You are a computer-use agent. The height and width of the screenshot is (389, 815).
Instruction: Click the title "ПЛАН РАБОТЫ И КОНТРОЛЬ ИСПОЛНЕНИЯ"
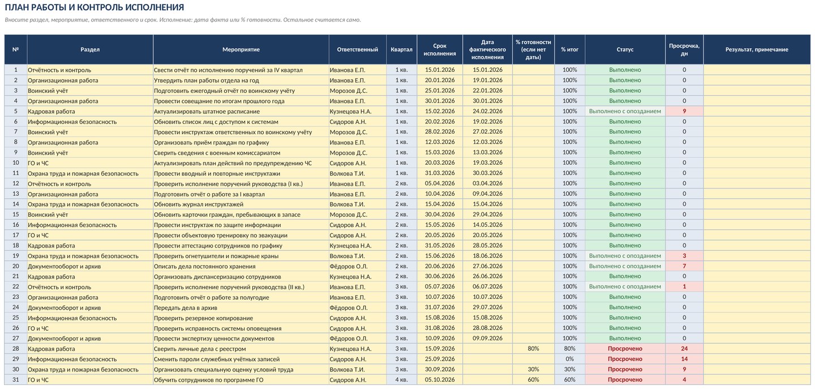click(95, 7)
